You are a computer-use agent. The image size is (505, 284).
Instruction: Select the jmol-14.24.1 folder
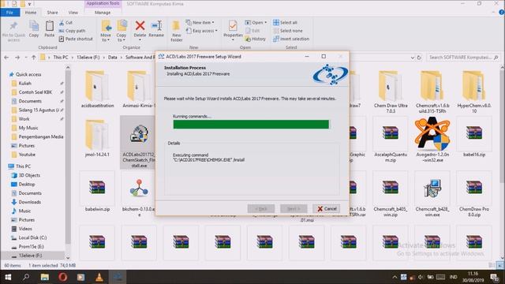(97, 139)
